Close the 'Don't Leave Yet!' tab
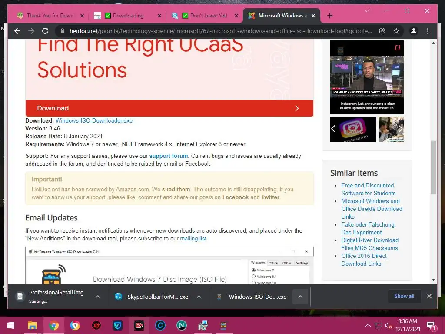The image size is (445, 334). tap(236, 16)
